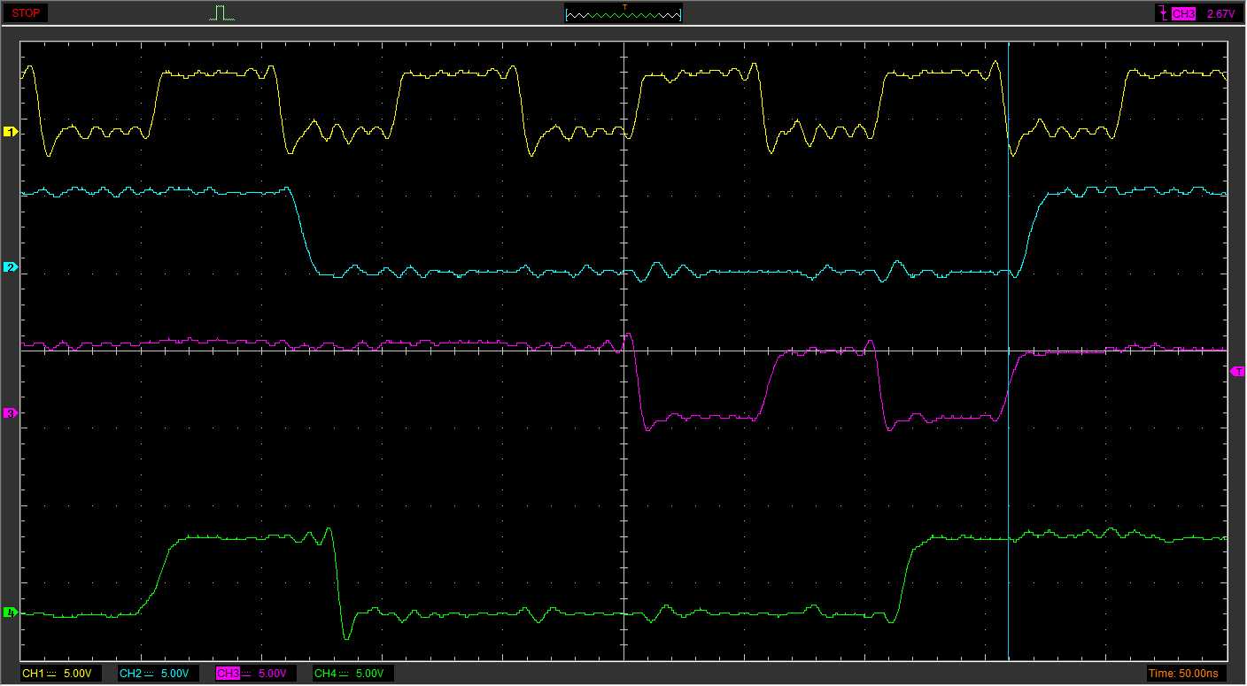
Task: Click the CH1 DC coupling symbol
Action: pos(51,674)
